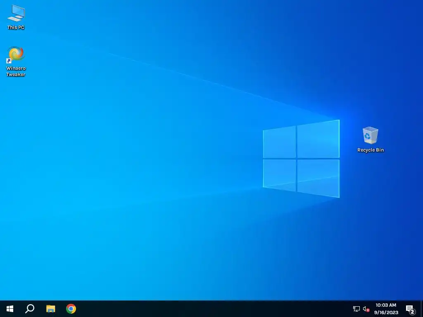Select the Winaero Tweaker shortcut icon
Image resolution: width=423 pixels, height=317 pixels.
tap(16, 55)
